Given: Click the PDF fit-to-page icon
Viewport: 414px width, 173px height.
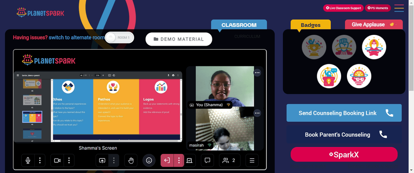Looking at the screenshot, I should [110, 76].
